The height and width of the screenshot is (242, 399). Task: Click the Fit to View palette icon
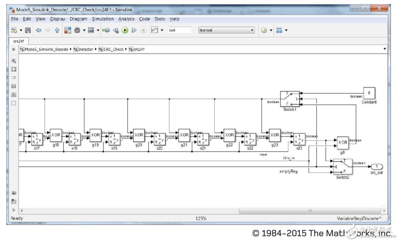pos(14,69)
